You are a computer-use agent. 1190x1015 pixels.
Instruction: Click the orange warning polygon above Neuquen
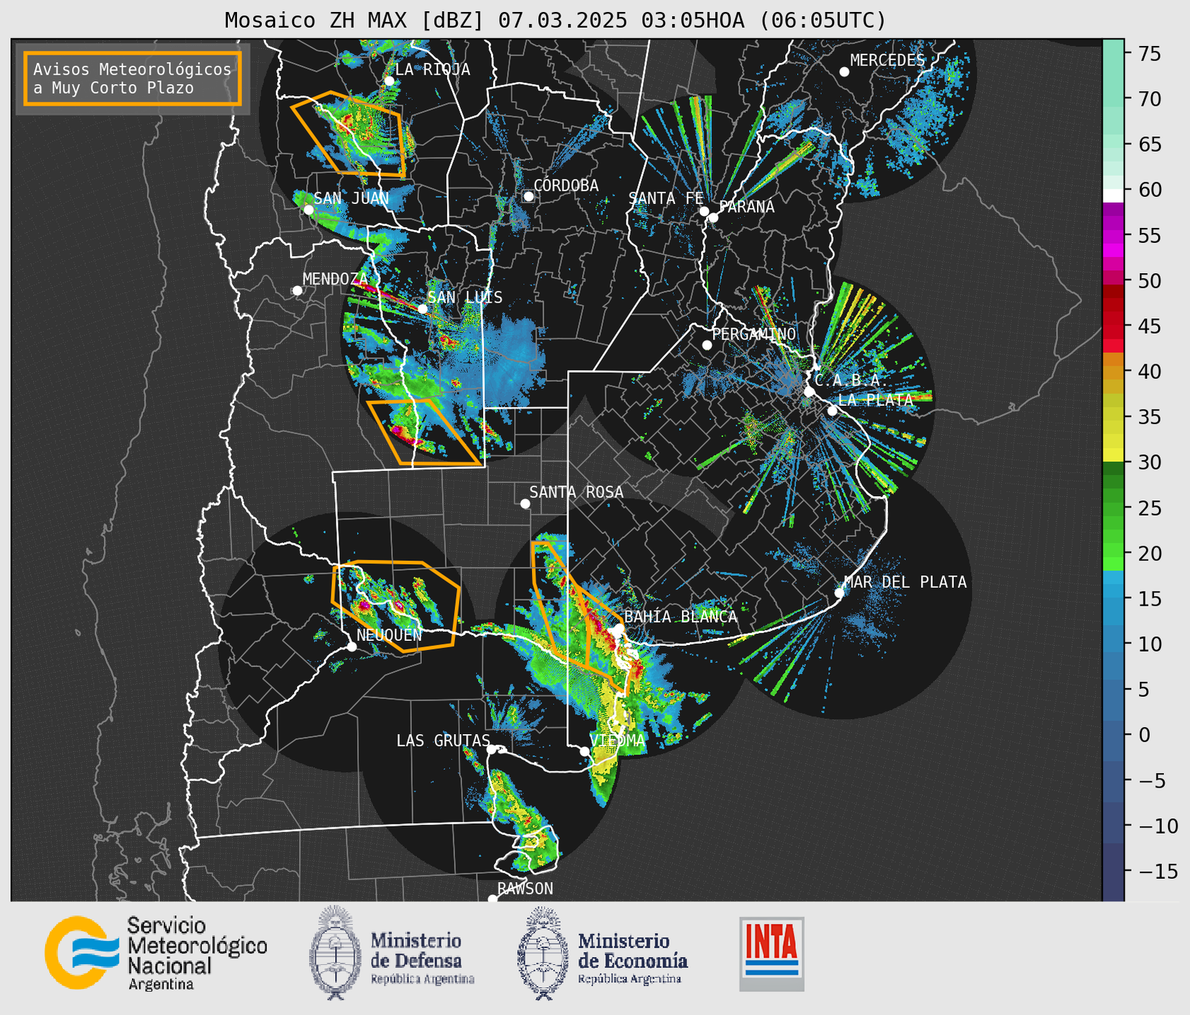396,606
